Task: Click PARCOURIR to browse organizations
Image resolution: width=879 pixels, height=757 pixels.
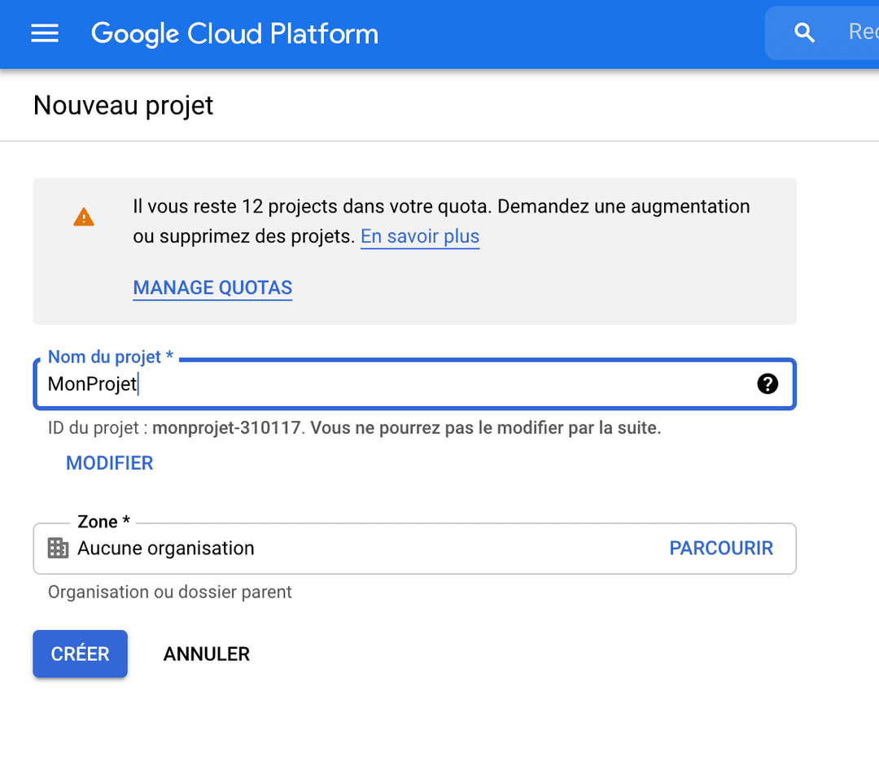Action: 721,548
